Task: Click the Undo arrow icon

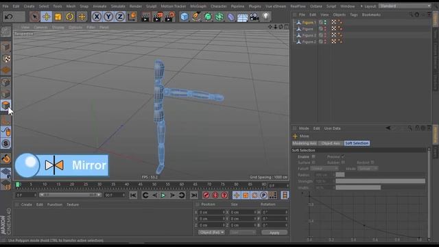Action: tap(9, 16)
